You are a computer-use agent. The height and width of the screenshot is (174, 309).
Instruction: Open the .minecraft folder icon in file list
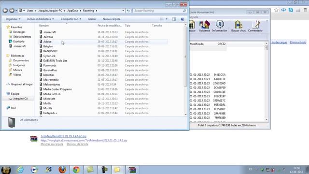pos(41,32)
